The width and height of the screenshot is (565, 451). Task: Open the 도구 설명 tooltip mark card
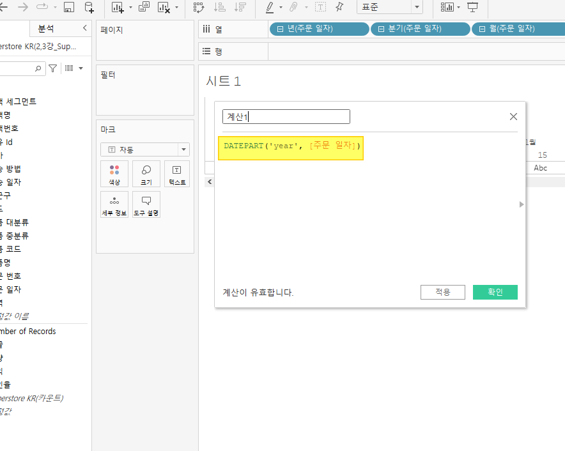(x=146, y=204)
